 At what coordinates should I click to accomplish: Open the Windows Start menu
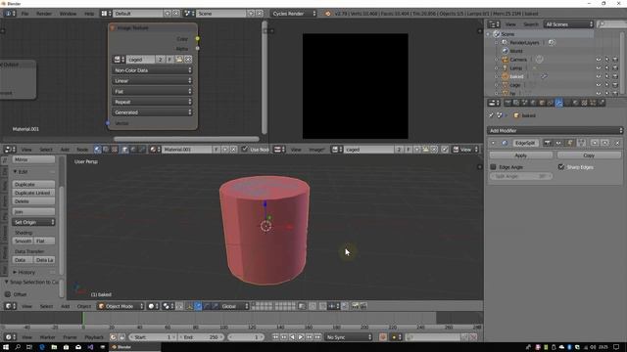[6, 347]
